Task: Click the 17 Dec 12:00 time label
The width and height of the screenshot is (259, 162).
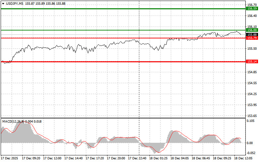Action: point(52,158)
